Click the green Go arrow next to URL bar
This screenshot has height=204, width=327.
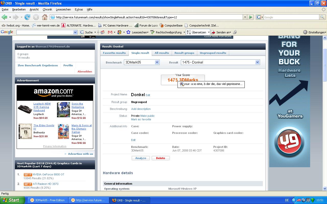click(x=251, y=17)
